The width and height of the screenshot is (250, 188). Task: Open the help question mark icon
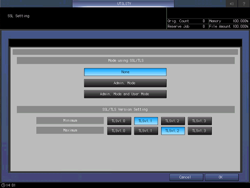[244, 3]
